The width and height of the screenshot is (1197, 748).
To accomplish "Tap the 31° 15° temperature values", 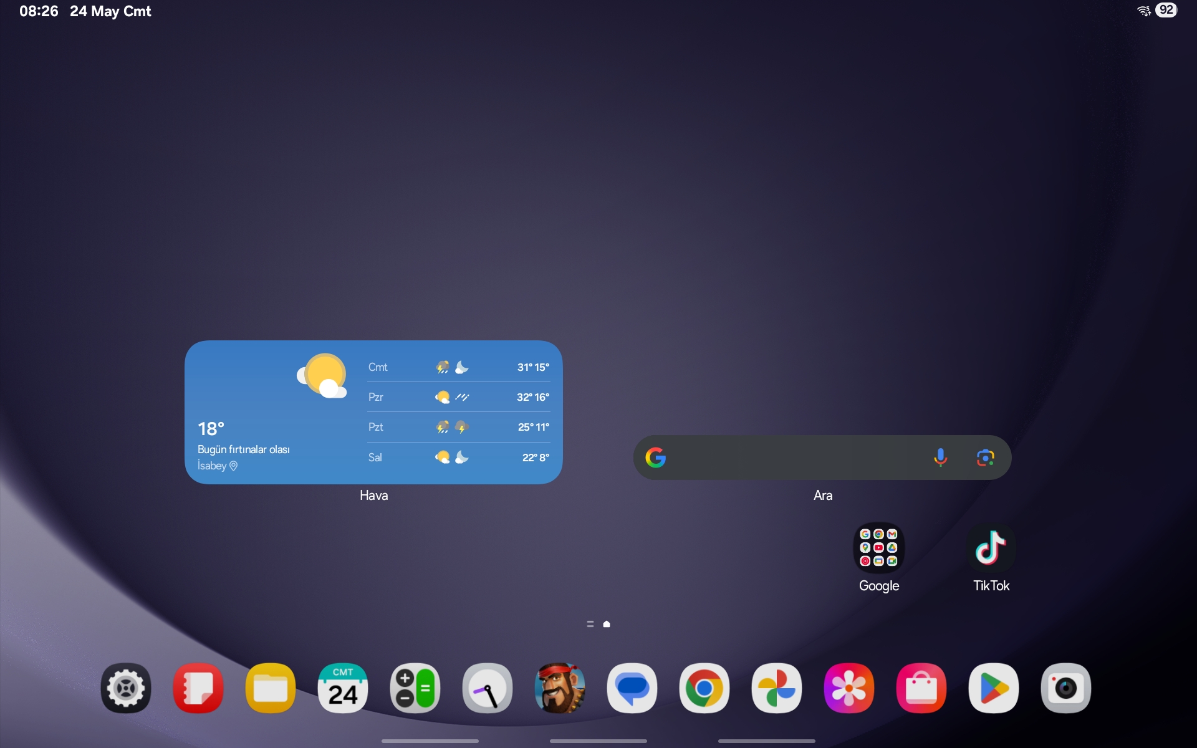I will 533,367.
